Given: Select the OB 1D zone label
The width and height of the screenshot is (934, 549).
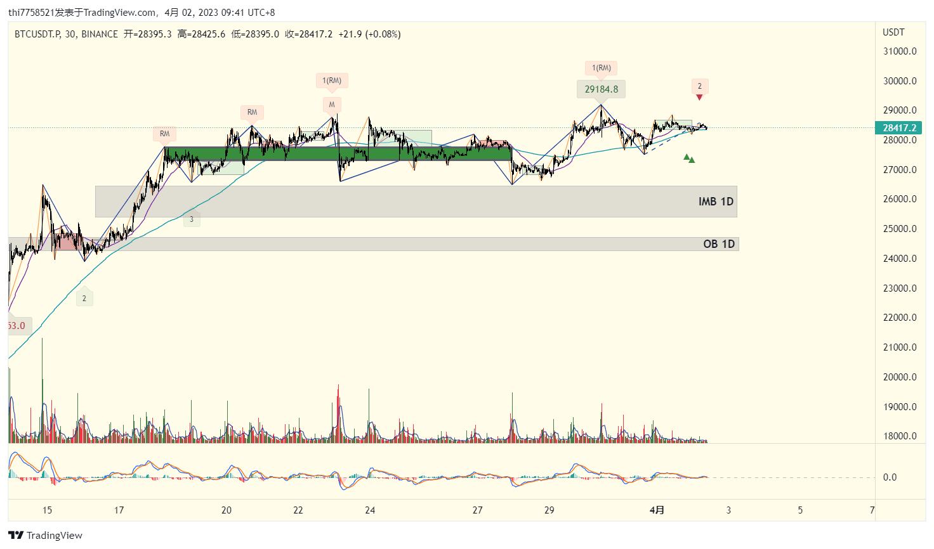Looking at the screenshot, I should tap(719, 244).
